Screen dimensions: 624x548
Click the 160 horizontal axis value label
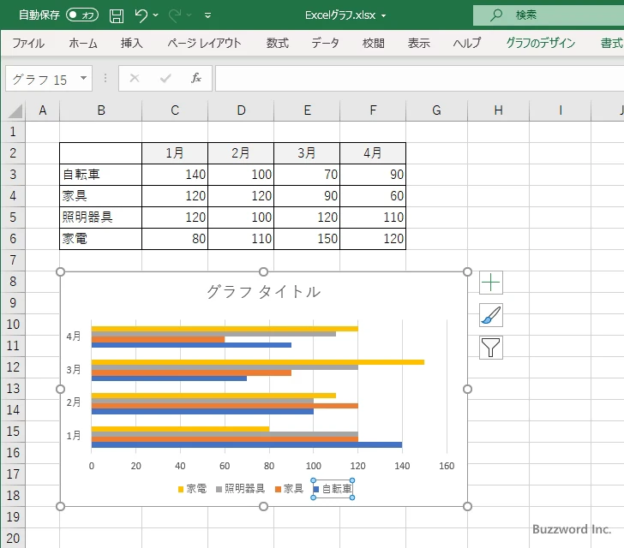click(x=447, y=466)
